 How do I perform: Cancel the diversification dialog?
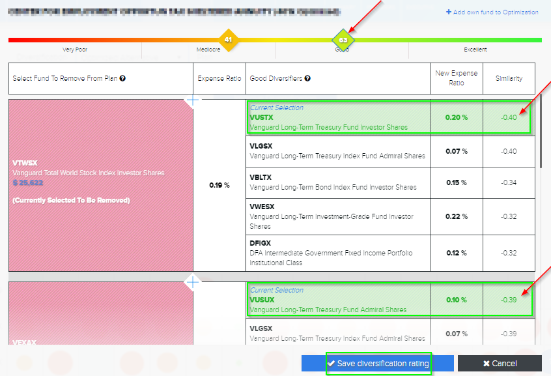pyautogui.click(x=500, y=363)
